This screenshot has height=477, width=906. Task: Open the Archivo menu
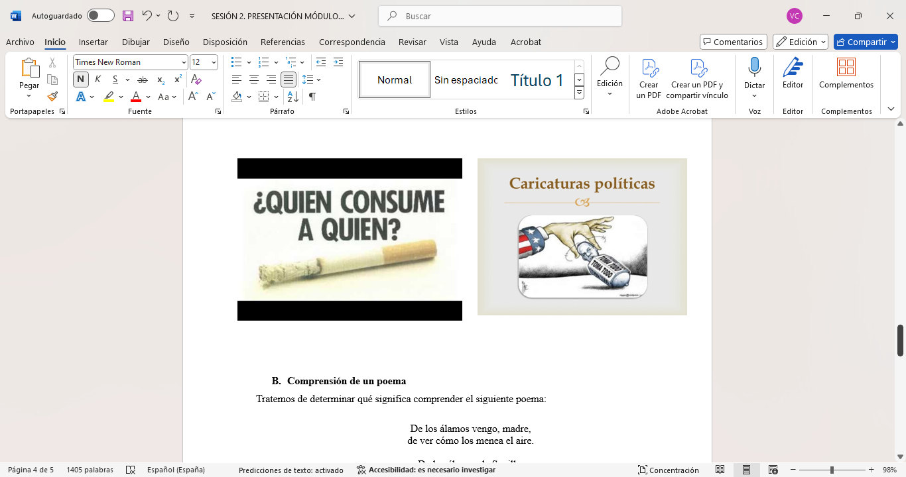(x=20, y=42)
